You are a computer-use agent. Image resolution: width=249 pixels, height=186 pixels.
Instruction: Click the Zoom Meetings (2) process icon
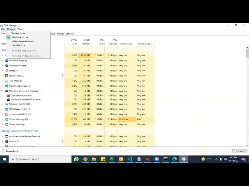tap(7, 119)
